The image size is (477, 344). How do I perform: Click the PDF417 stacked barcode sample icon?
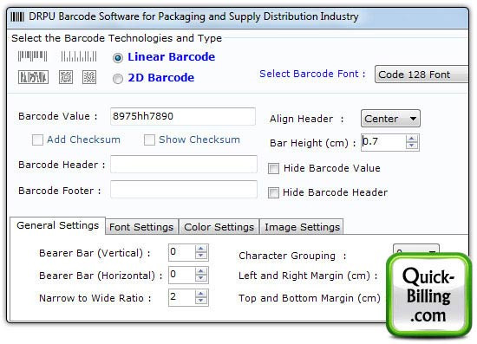33,77
